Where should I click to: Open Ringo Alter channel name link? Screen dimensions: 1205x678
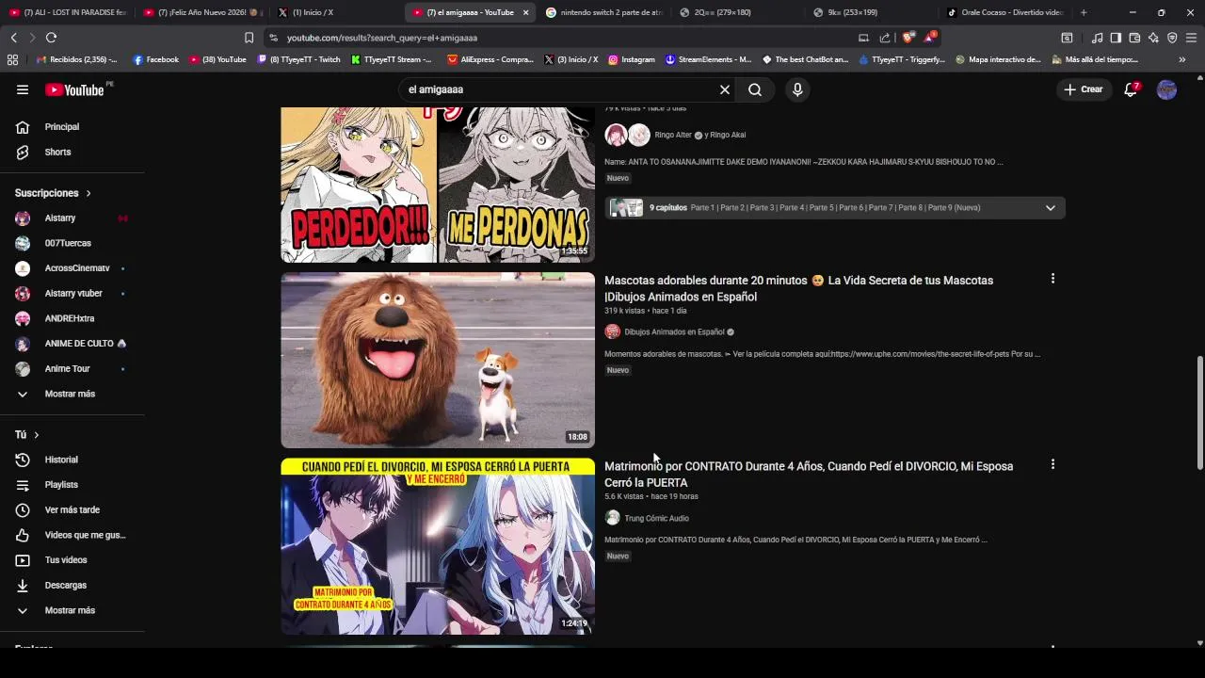click(x=672, y=135)
